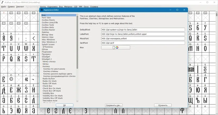Select Check Box Off Mark item
This screenshot has width=218, height=115.
(52, 91)
